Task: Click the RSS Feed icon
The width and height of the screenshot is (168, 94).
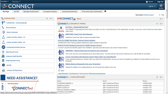Action: pyautogui.click(x=59, y=70)
